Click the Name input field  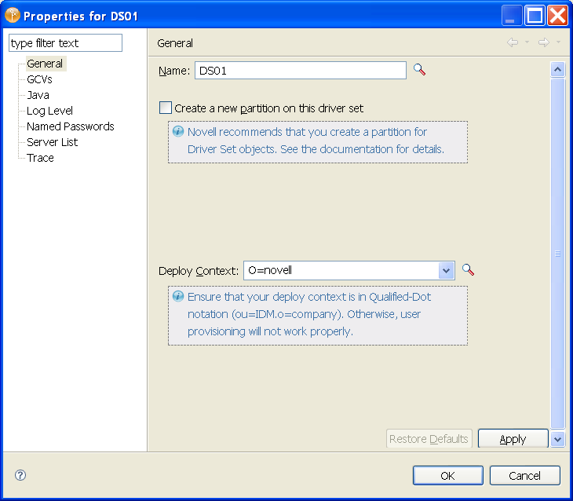[301, 70]
